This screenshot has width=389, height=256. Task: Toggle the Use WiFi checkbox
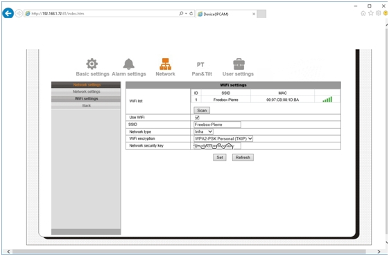tap(197, 118)
